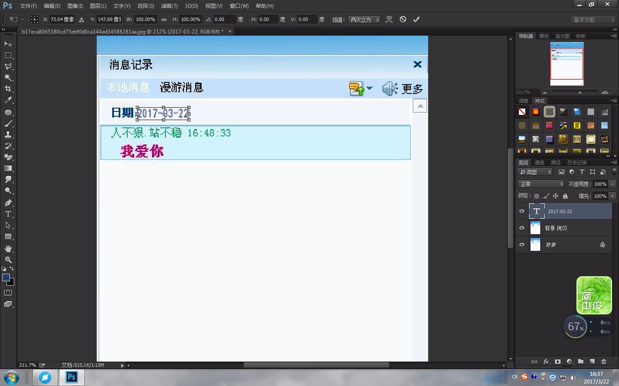Viewport: 619px width, 386px height.
Task: Open the 滤镜 menu
Action: pos(169,6)
